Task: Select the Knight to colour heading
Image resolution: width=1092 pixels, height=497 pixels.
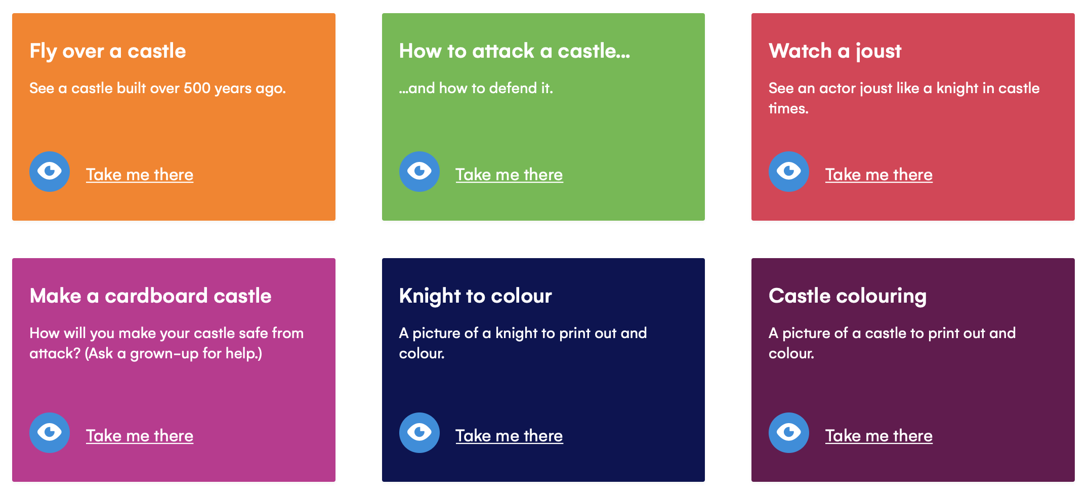Action: pos(475,296)
